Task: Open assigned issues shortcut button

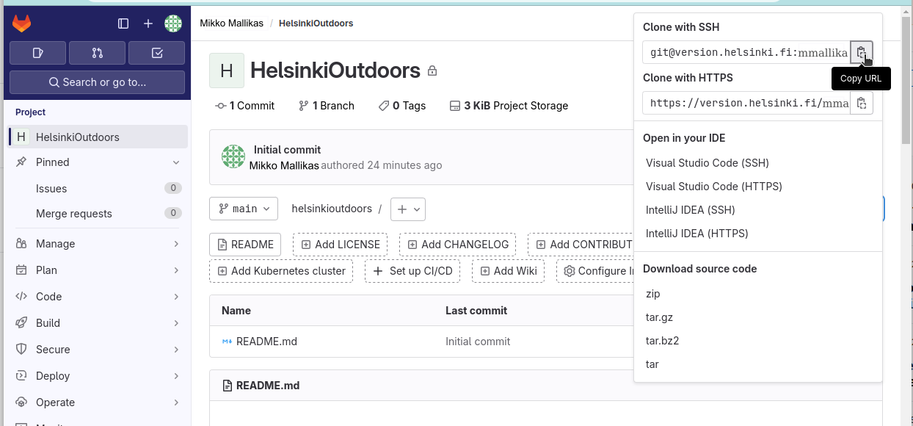Action: tap(38, 53)
